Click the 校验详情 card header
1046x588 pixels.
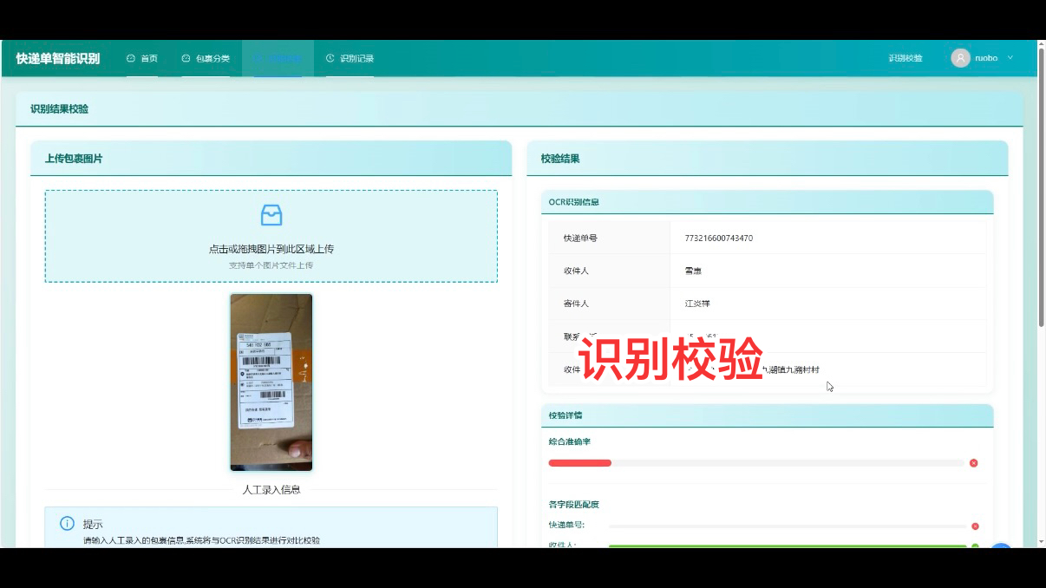tap(768, 415)
